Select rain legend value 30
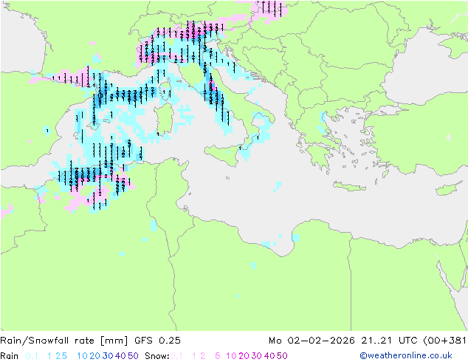468x362 pixels. (x=108, y=356)
